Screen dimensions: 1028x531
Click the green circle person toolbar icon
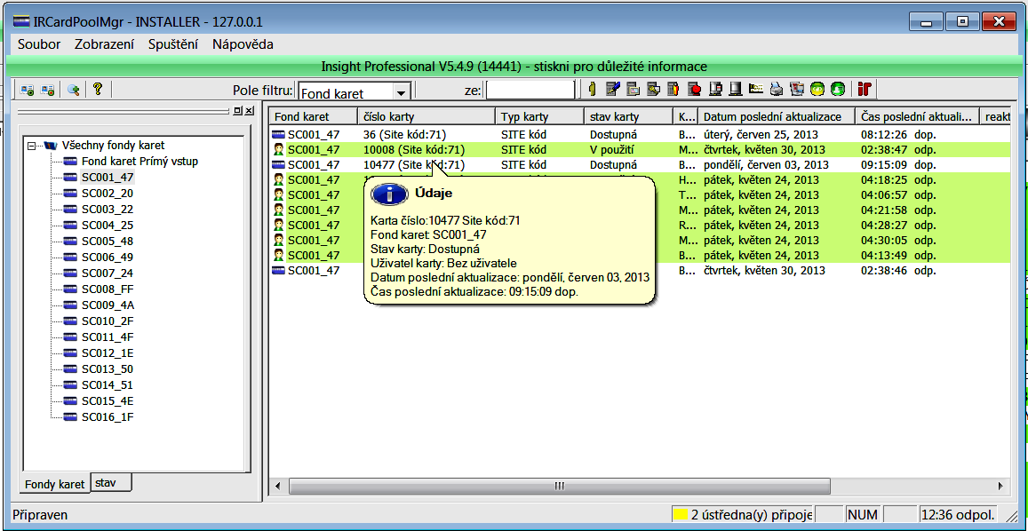tap(837, 89)
